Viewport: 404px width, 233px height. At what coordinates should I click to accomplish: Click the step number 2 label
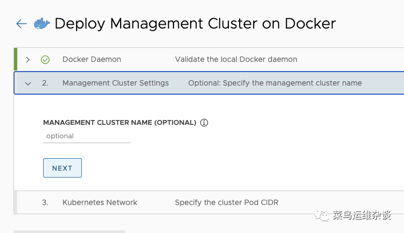[45, 83]
